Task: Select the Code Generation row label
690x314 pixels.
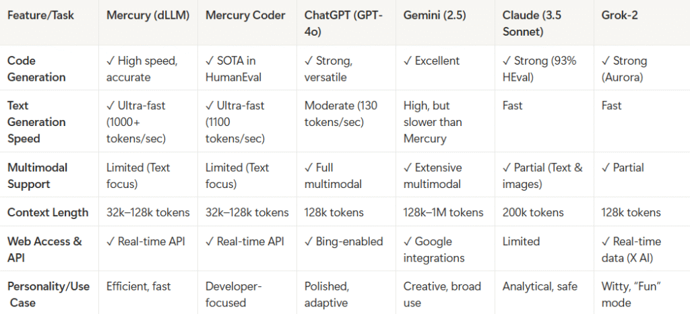Action: click(36, 69)
